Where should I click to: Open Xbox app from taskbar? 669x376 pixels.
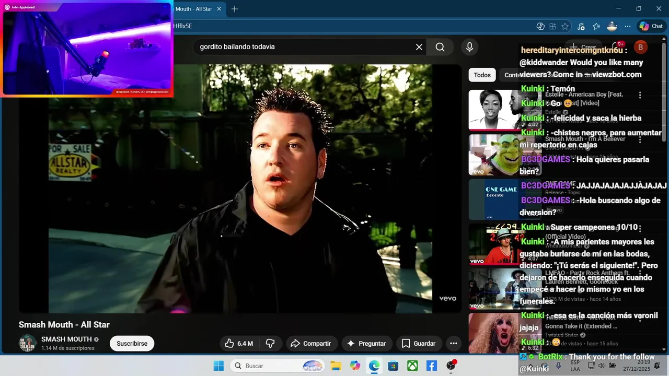pos(412,366)
